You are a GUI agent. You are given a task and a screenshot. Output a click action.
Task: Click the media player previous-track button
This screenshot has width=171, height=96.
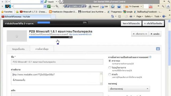coord(65,6)
